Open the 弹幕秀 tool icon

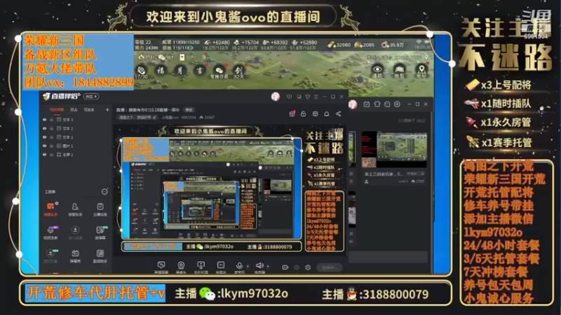(75, 255)
